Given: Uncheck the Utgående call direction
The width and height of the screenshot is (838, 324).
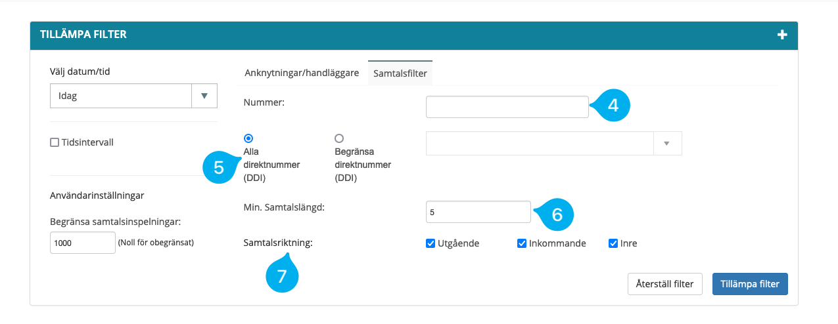Looking at the screenshot, I should click(x=431, y=243).
